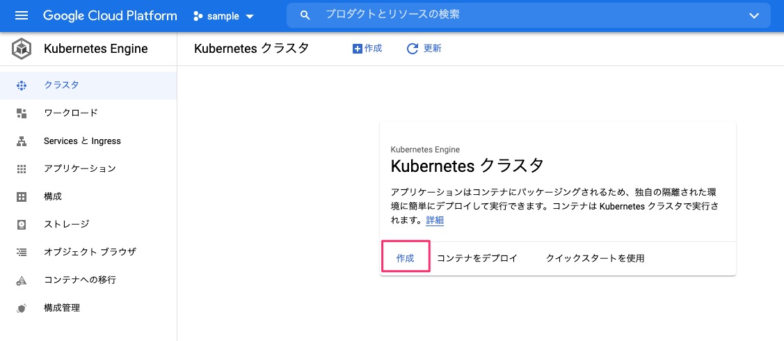Viewport: 784px width, 341px height.
Task: Click the Kubernetes クラスタ page title
Action: [x=252, y=49]
